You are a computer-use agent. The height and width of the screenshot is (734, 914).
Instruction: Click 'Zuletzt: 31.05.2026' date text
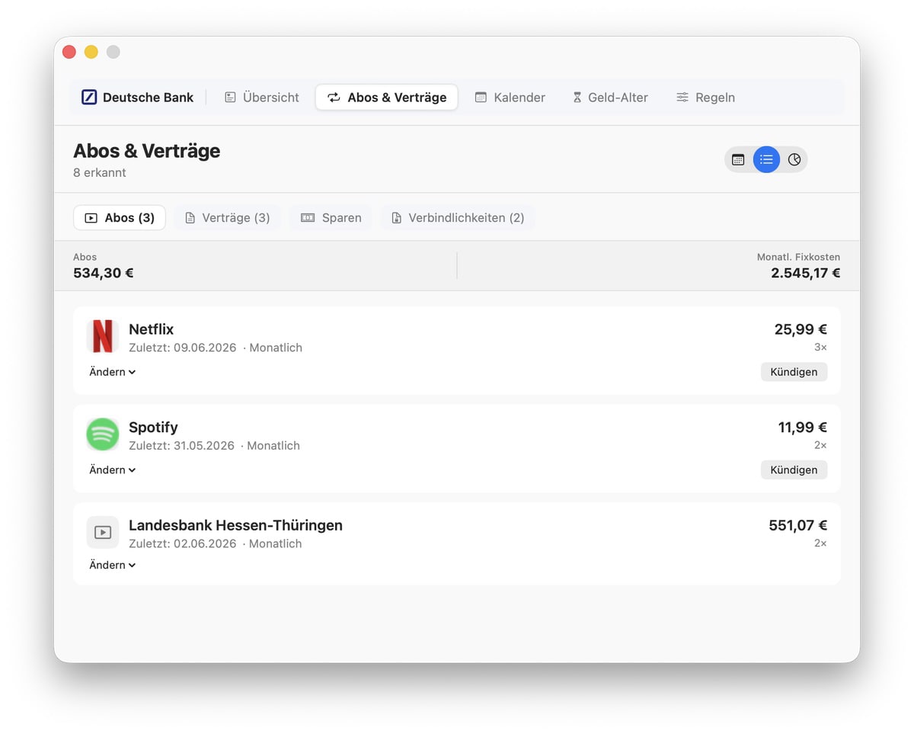click(x=181, y=446)
